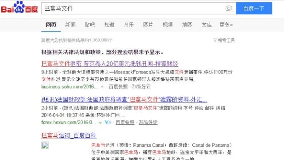Image resolution: width=284 pixels, height=160 pixels.
Task: Click the V2 verification badge icon
Action: click(x=108, y=123)
